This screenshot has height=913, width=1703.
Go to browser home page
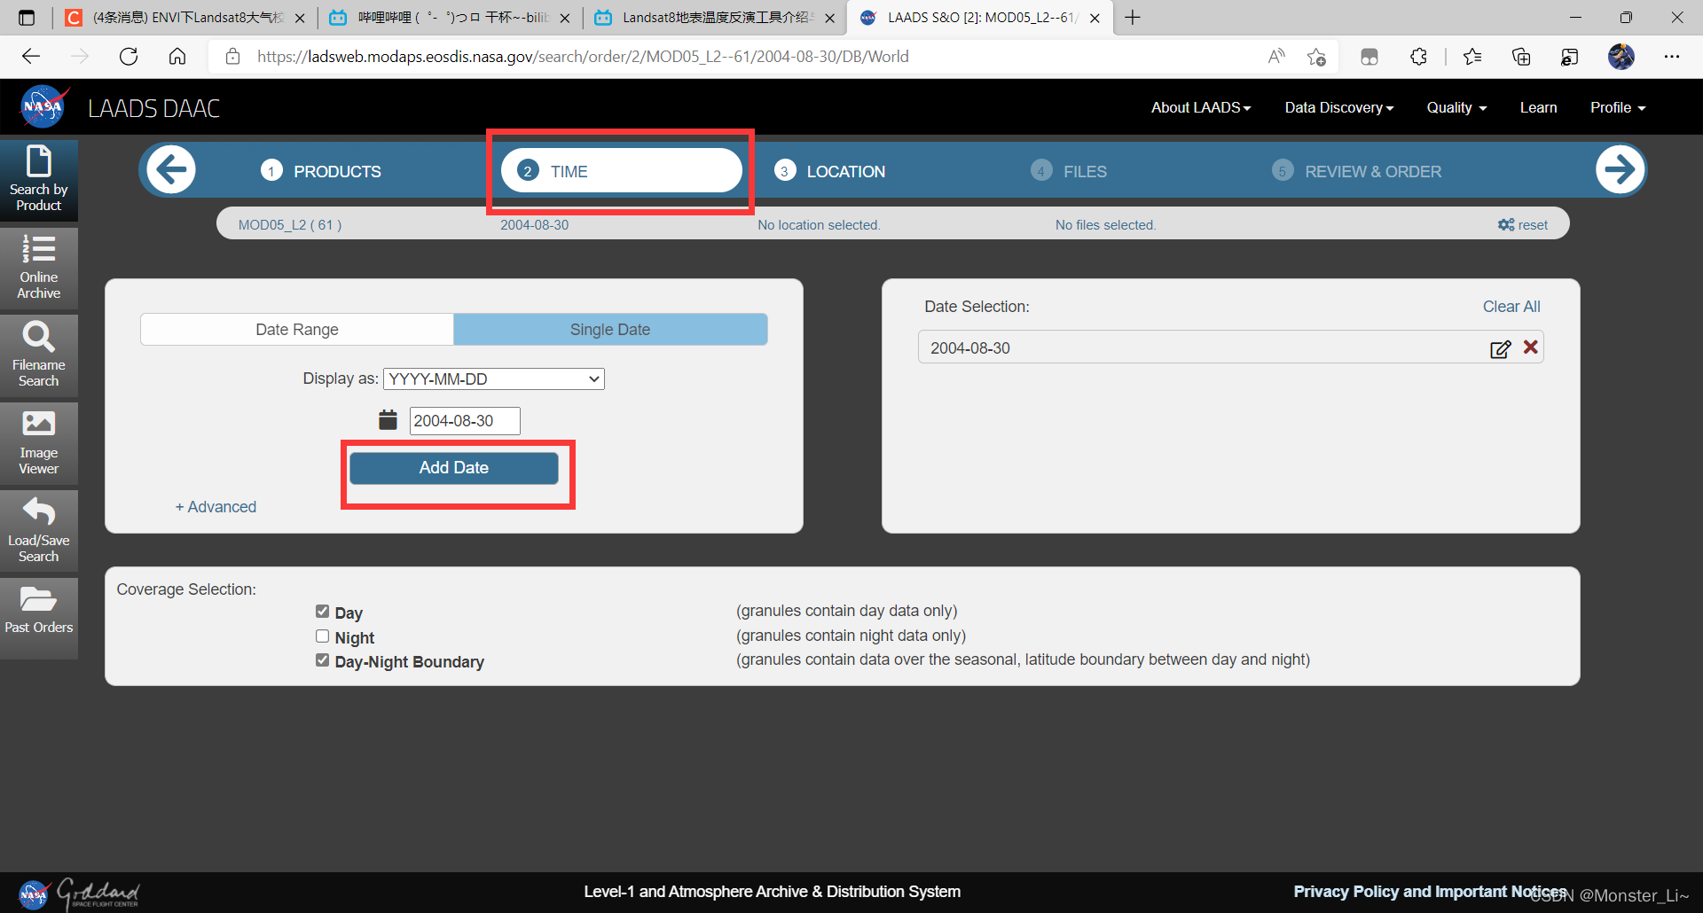coord(177,57)
